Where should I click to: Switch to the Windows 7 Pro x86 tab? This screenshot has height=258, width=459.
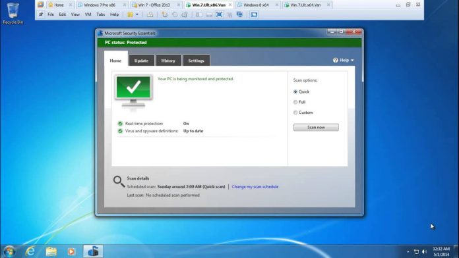(102, 5)
